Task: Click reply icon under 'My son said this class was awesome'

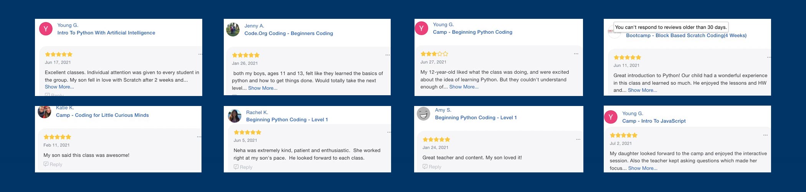Action: 46,164
